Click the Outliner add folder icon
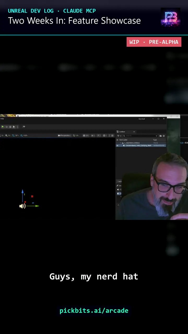188x334 pixels. (x=161, y=136)
